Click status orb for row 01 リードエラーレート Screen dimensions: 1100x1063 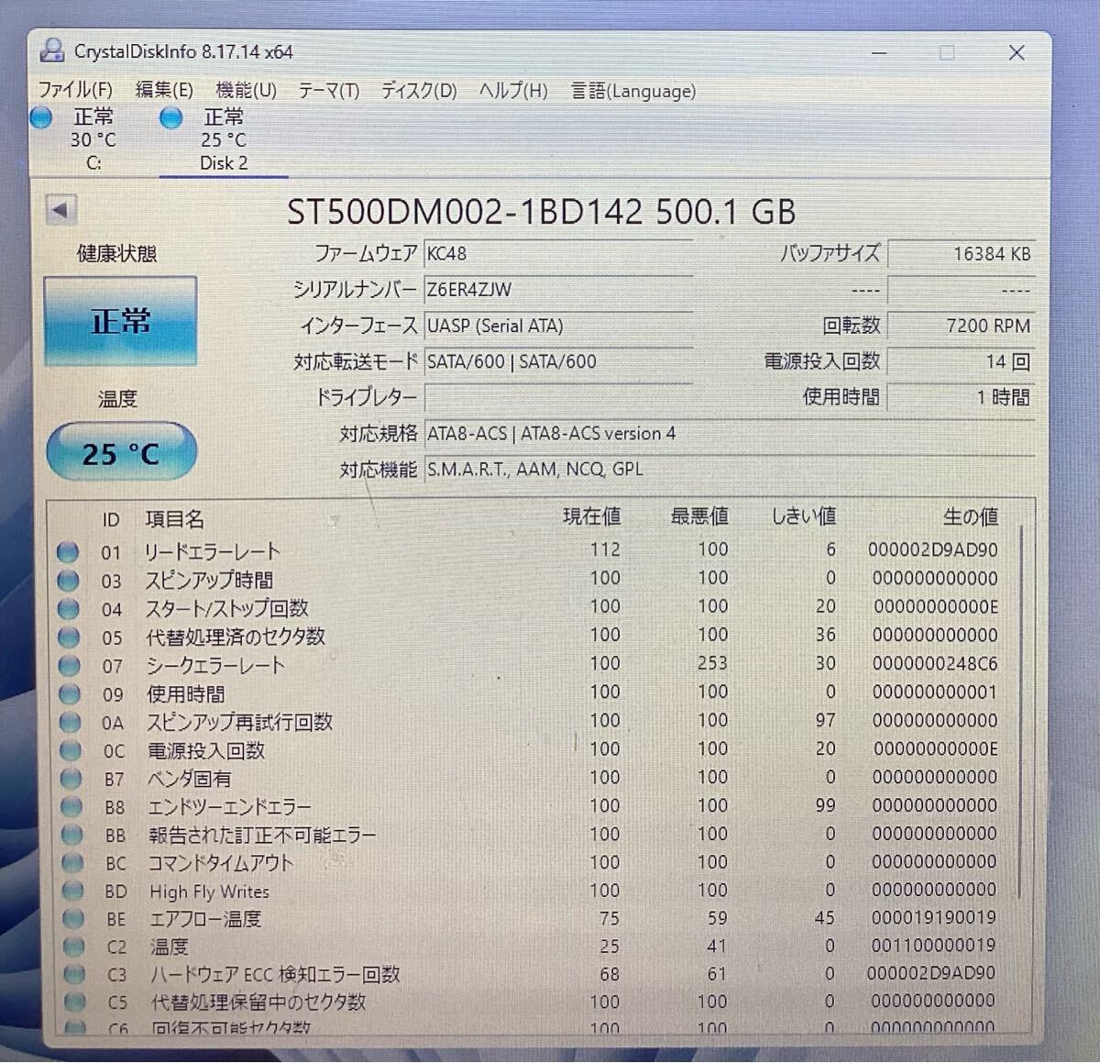click(x=68, y=552)
